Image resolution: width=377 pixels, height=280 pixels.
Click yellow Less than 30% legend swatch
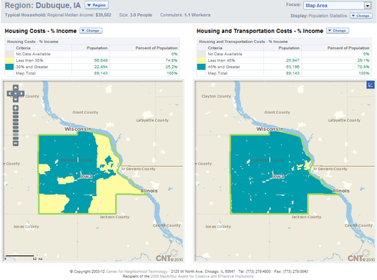click(9, 61)
